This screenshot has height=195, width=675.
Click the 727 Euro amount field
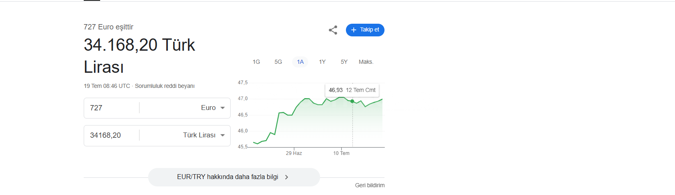[x=112, y=108]
